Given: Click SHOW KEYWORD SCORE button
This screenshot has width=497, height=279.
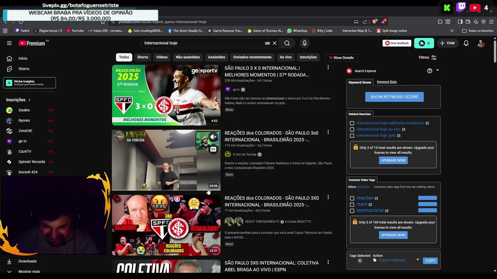Looking at the screenshot, I should 394,97.
